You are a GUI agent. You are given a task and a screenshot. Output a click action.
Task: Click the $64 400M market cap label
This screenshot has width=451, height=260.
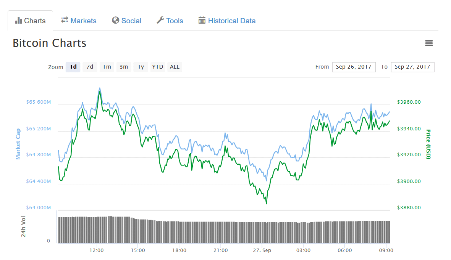coord(39,181)
